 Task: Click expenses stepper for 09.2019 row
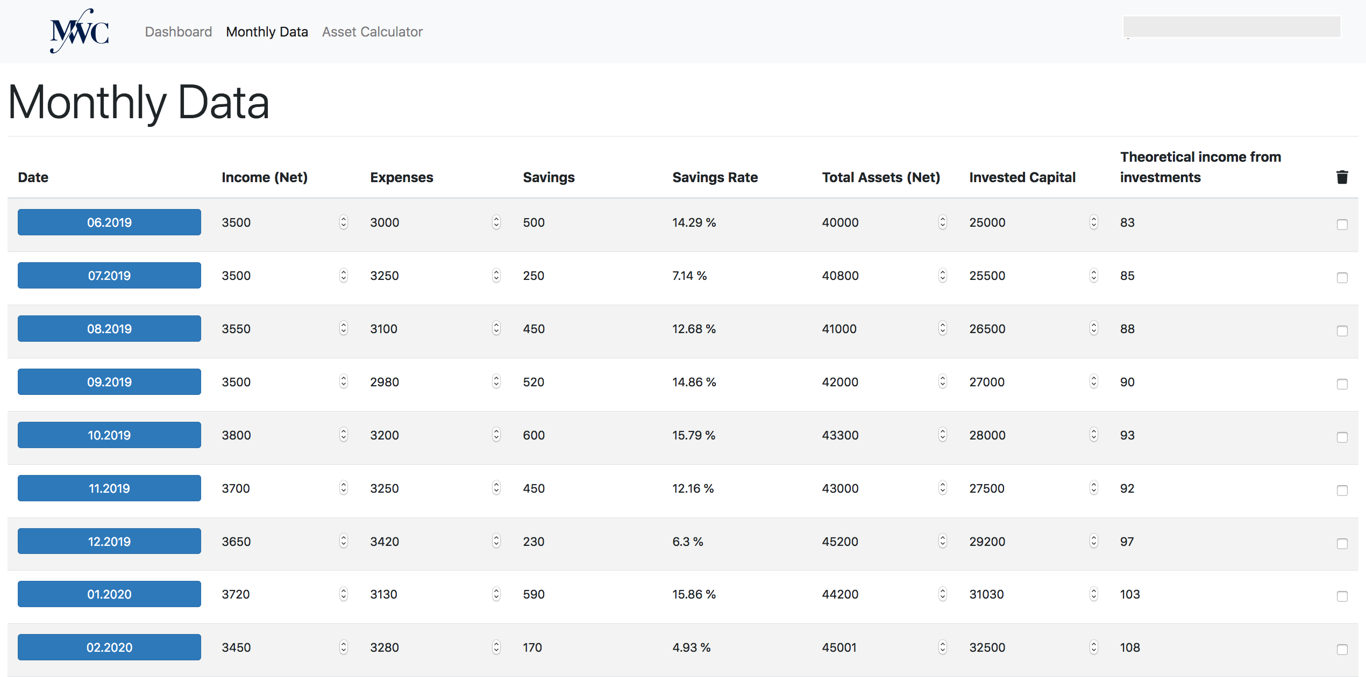tap(496, 381)
